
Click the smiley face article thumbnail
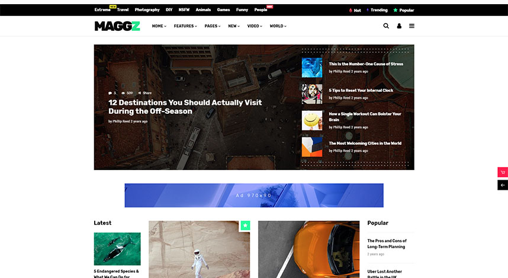312,120
